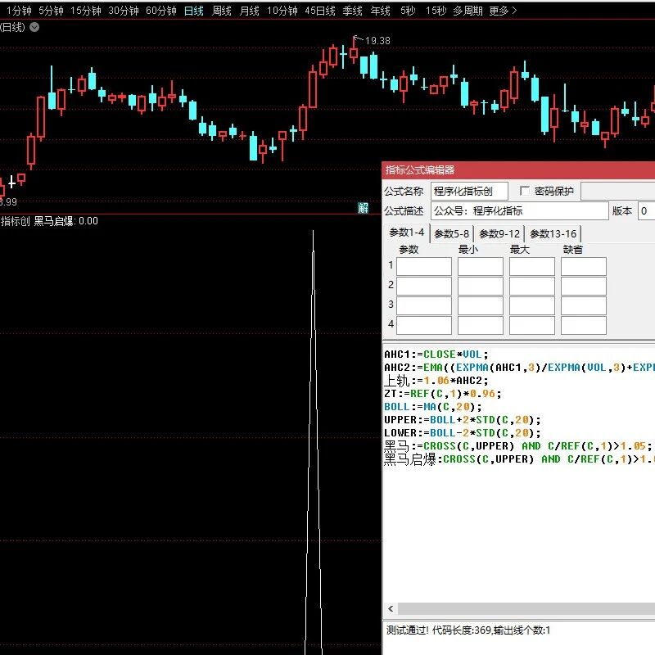The image size is (655, 655).
Task: Open the 参数1-4 tab
Action: click(x=406, y=233)
